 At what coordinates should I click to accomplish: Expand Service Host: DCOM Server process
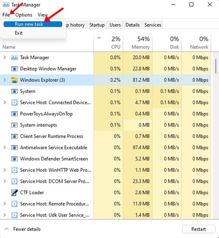coord(5,181)
